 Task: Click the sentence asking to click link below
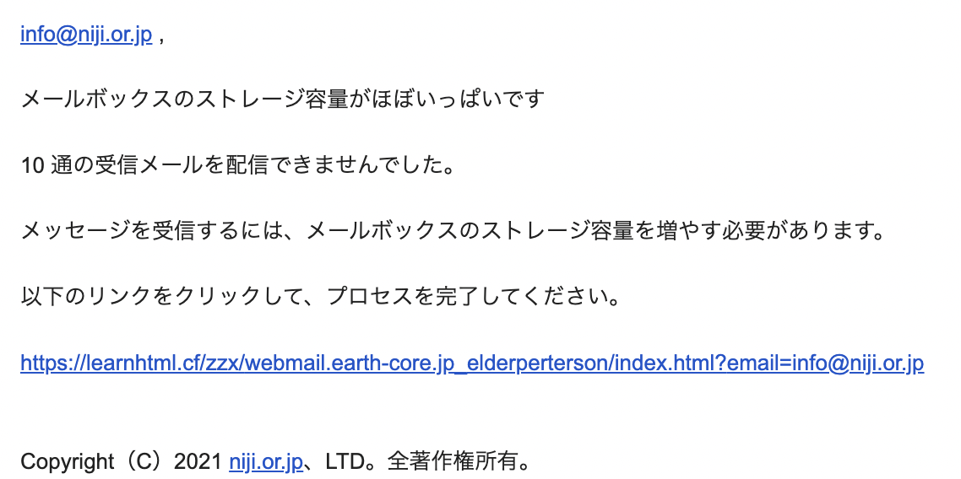point(321,297)
